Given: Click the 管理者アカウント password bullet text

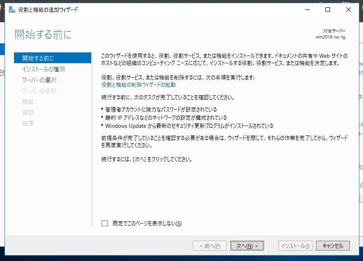Looking at the screenshot, I should pos(161,109).
